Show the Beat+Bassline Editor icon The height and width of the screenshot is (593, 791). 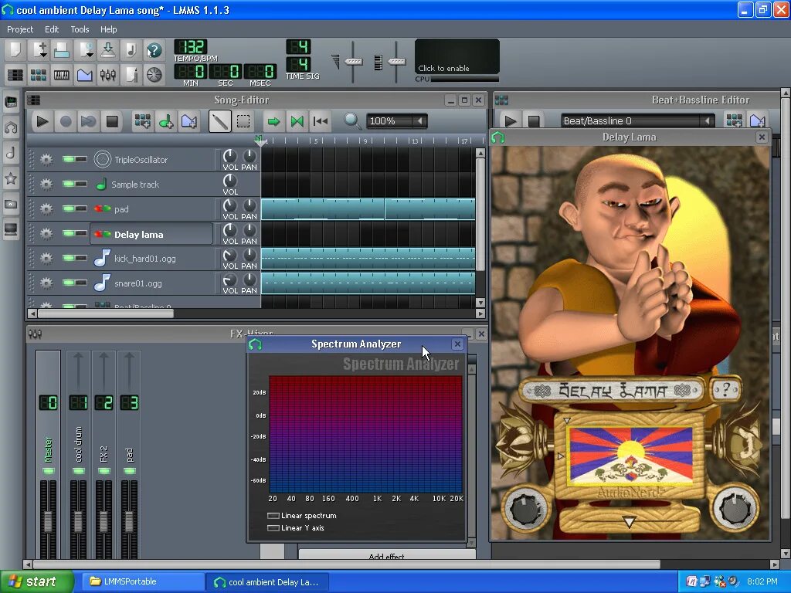pyautogui.click(x=39, y=75)
